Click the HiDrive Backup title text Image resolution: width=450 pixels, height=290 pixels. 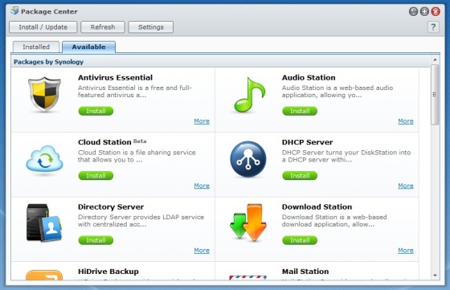pos(108,272)
